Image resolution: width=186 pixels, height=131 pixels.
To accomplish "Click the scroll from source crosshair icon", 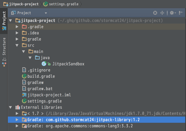I will point(155,13).
